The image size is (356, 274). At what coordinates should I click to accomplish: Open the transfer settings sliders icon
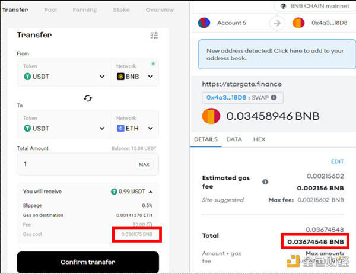[154, 36]
